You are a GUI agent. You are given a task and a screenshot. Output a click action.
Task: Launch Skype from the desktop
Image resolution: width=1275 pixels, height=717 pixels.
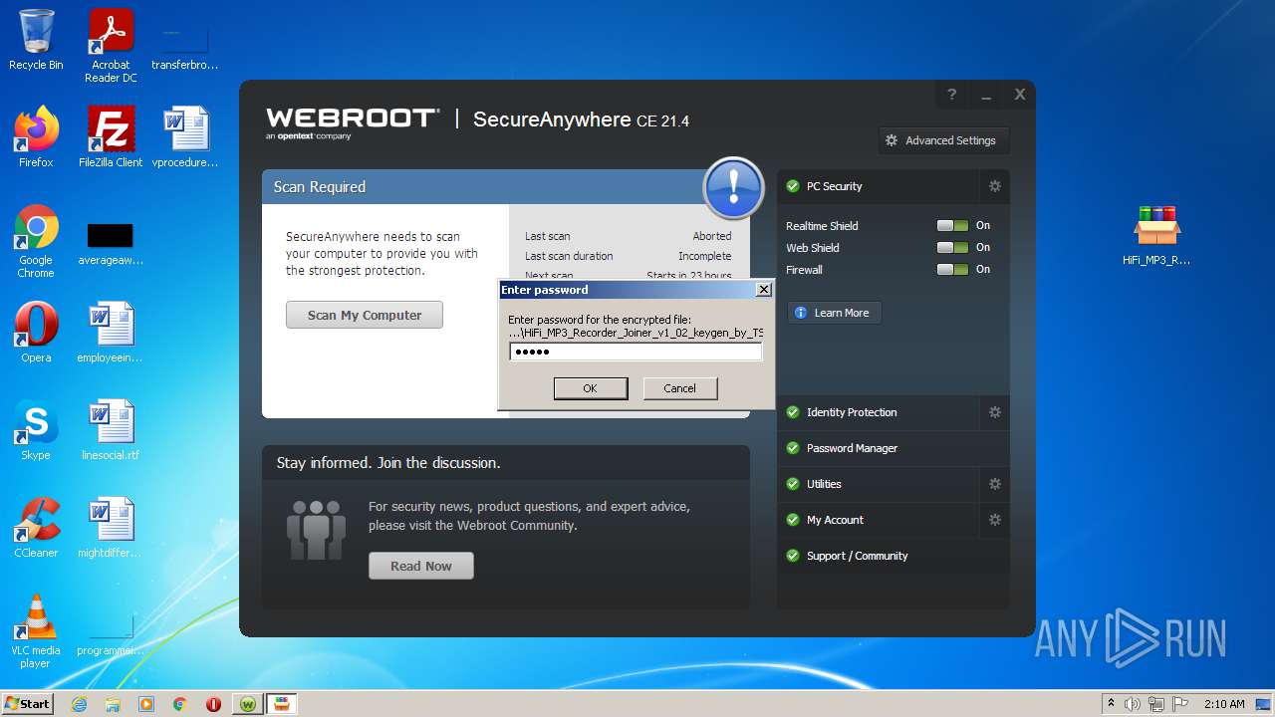click(36, 430)
